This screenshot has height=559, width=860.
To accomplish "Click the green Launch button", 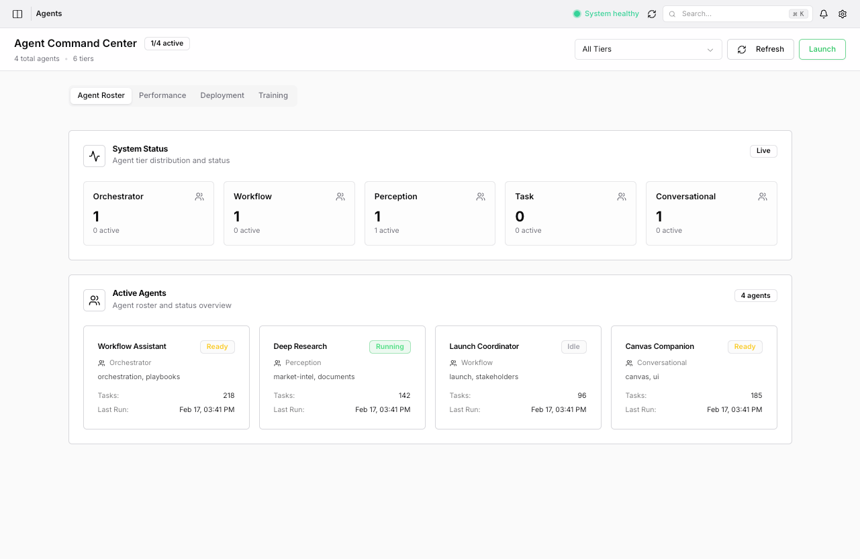I will [822, 50].
